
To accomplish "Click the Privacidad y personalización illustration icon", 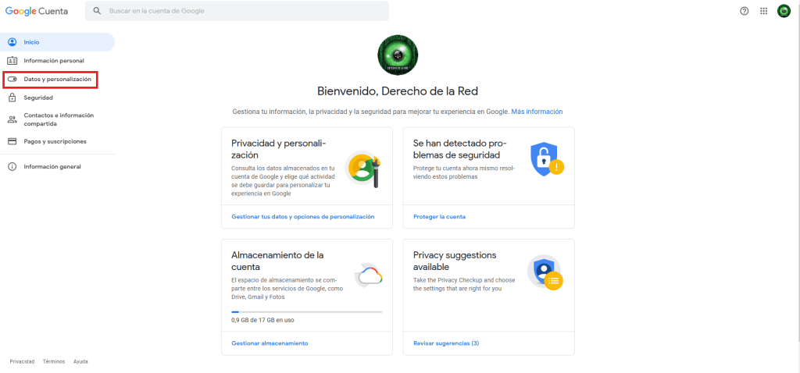I will click(x=363, y=169).
